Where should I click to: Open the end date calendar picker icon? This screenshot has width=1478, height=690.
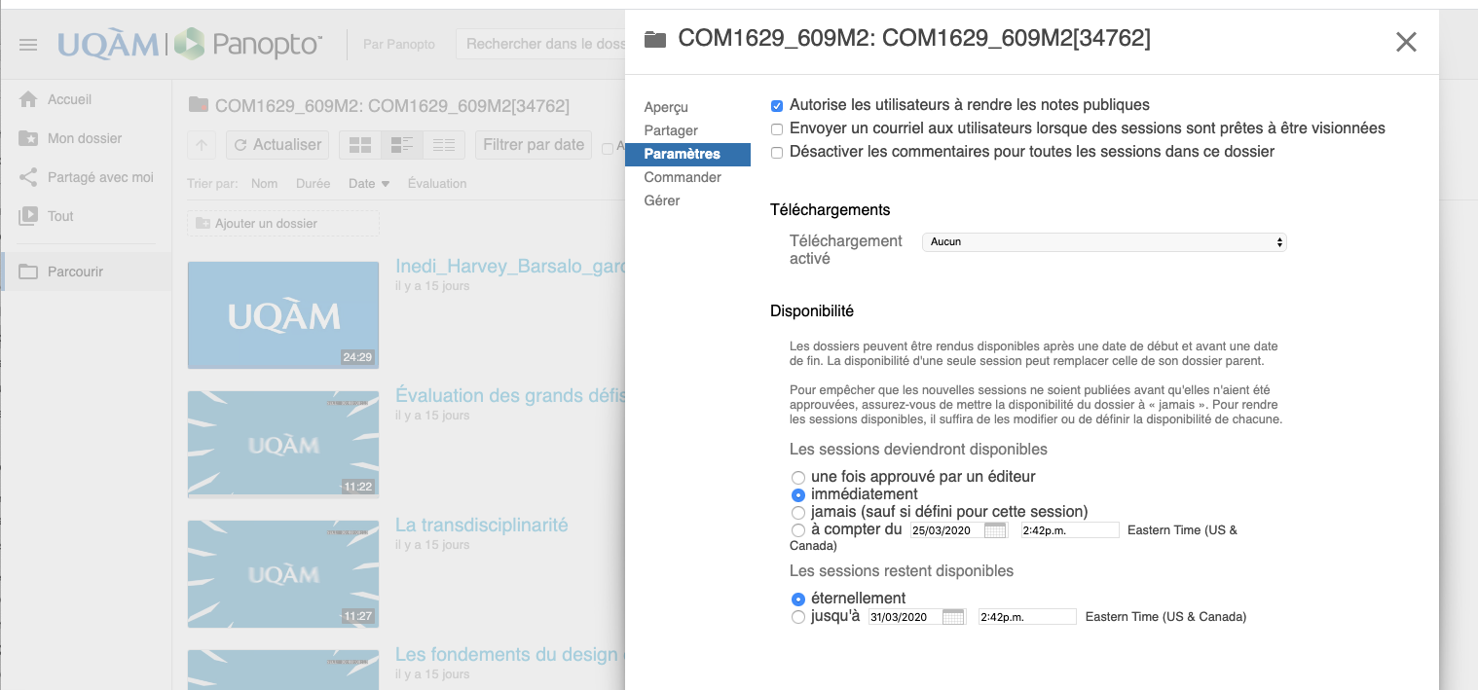(x=953, y=617)
